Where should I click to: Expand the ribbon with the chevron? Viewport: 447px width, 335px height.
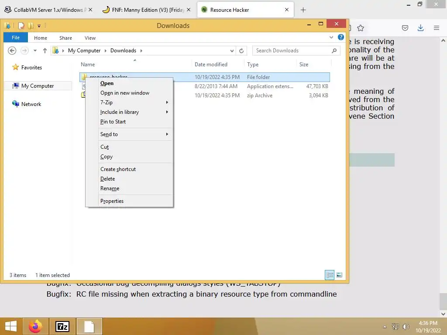(331, 38)
